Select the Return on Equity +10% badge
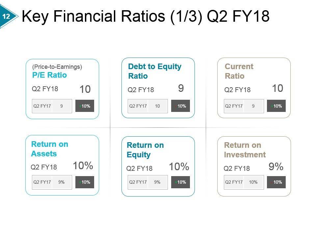Screen dimensions: 316x237 [x=180, y=182]
